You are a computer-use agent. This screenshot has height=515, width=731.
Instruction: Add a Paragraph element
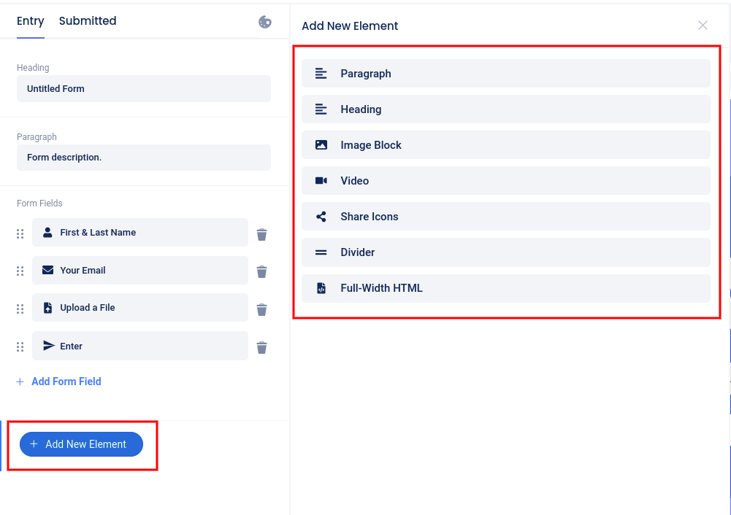[x=506, y=74]
